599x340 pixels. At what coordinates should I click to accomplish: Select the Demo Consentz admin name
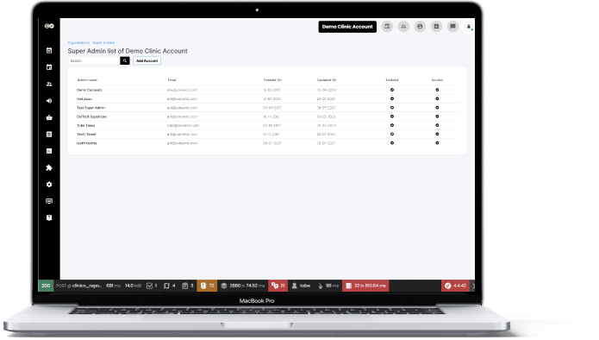[x=90, y=90]
